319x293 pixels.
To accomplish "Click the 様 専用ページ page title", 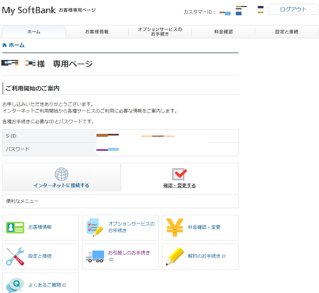I will [x=65, y=64].
